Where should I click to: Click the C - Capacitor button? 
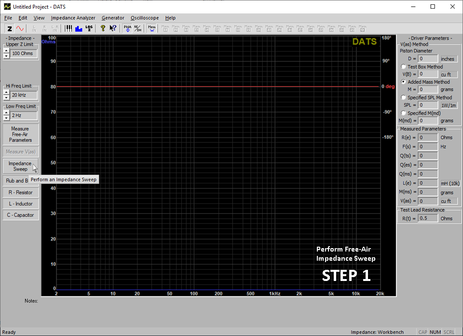(20, 215)
